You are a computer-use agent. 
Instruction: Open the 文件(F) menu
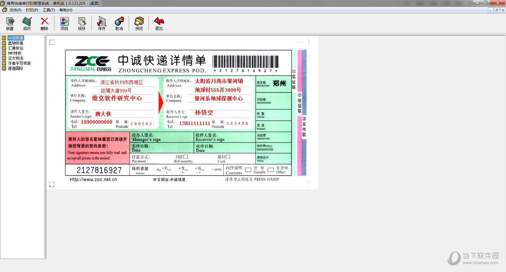pos(15,10)
